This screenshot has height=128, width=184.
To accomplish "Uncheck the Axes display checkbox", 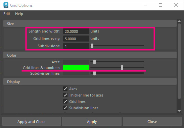I will coord(65,89).
